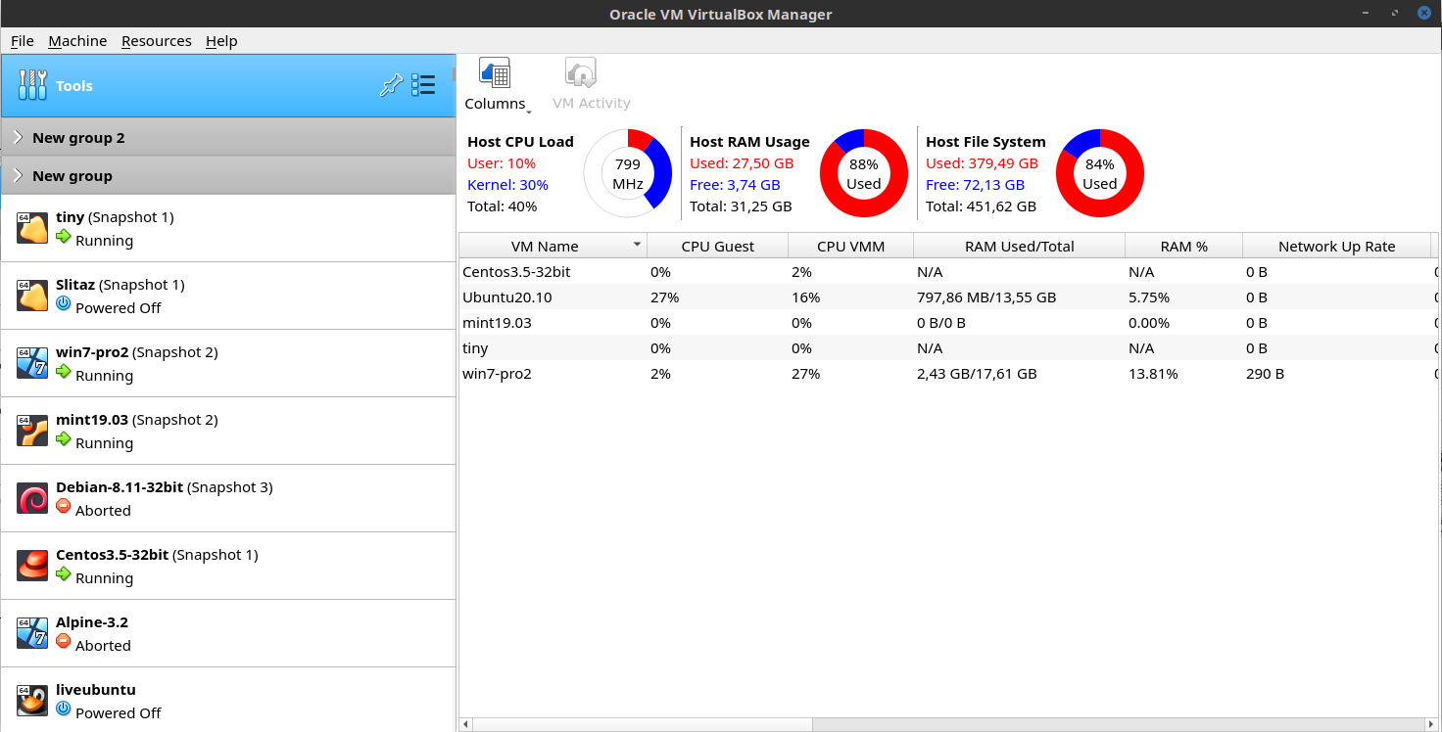
Task: Click the Centos3.5-32bit red hat icon
Action: [x=33, y=566]
